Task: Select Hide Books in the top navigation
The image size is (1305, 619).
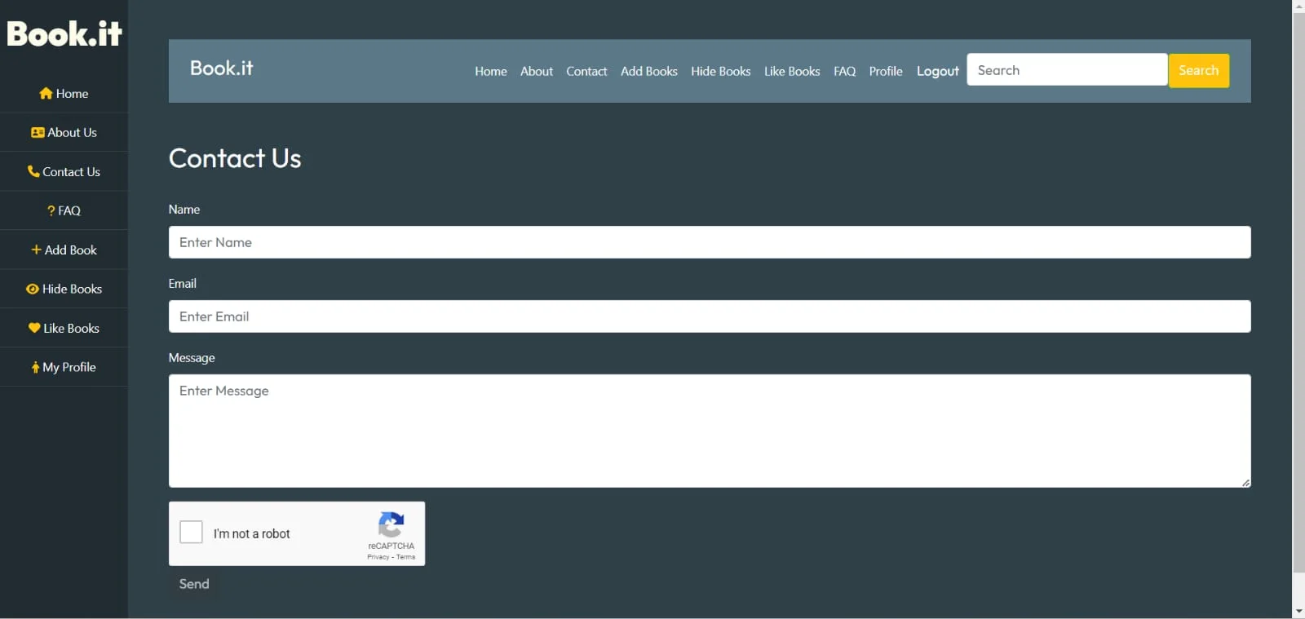Action: [x=720, y=72]
